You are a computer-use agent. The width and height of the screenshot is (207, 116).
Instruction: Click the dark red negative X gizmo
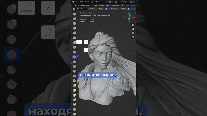pos(125,17)
